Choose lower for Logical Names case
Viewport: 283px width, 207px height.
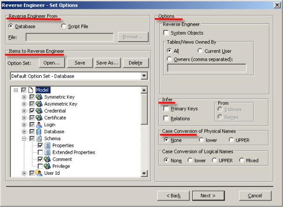point(190,160)
